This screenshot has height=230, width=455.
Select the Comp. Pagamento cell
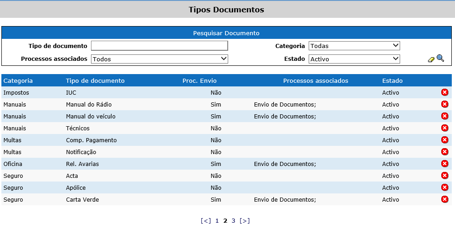pos(91,140)
